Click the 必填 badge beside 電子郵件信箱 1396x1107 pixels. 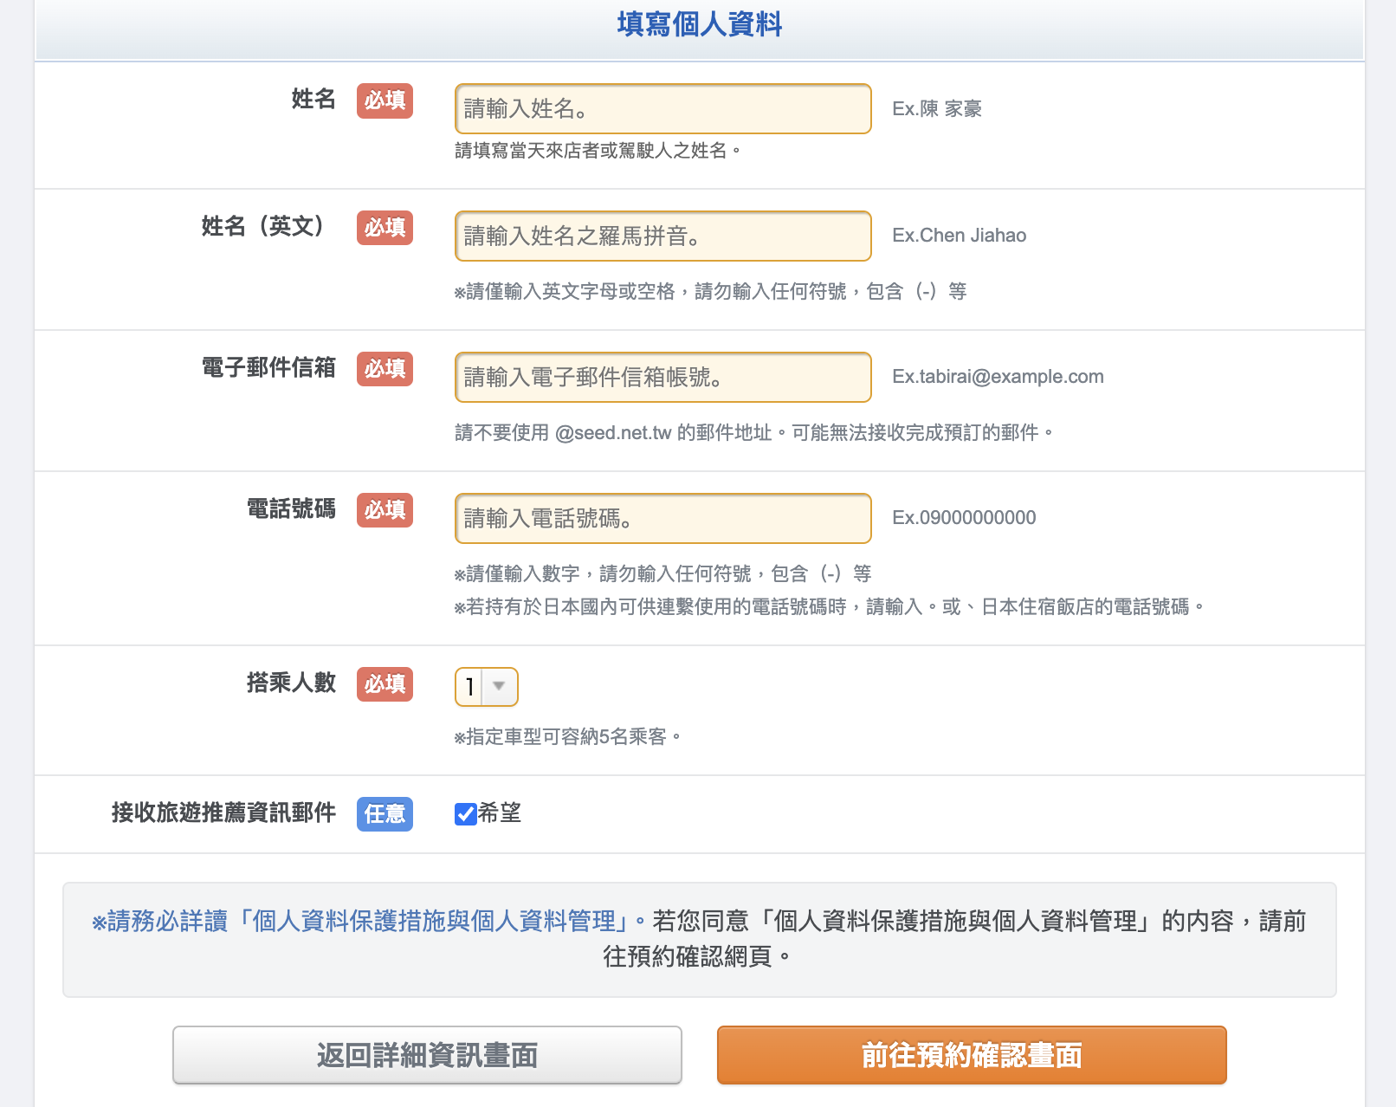point(385,369)
